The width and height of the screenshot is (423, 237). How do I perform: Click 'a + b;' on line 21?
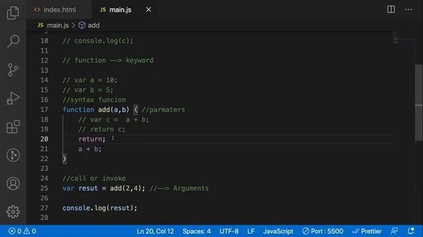click(x=90, y=149)
